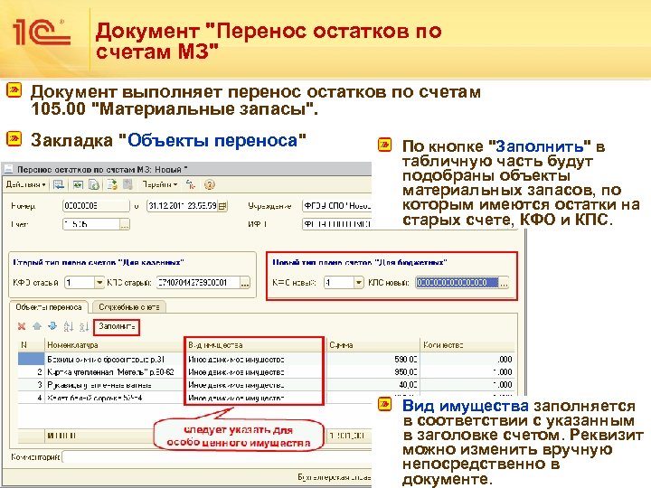The width and height of the screenshot is (651, 488).
Task: Click the КПС старый input field
Action: coord(198,283)
